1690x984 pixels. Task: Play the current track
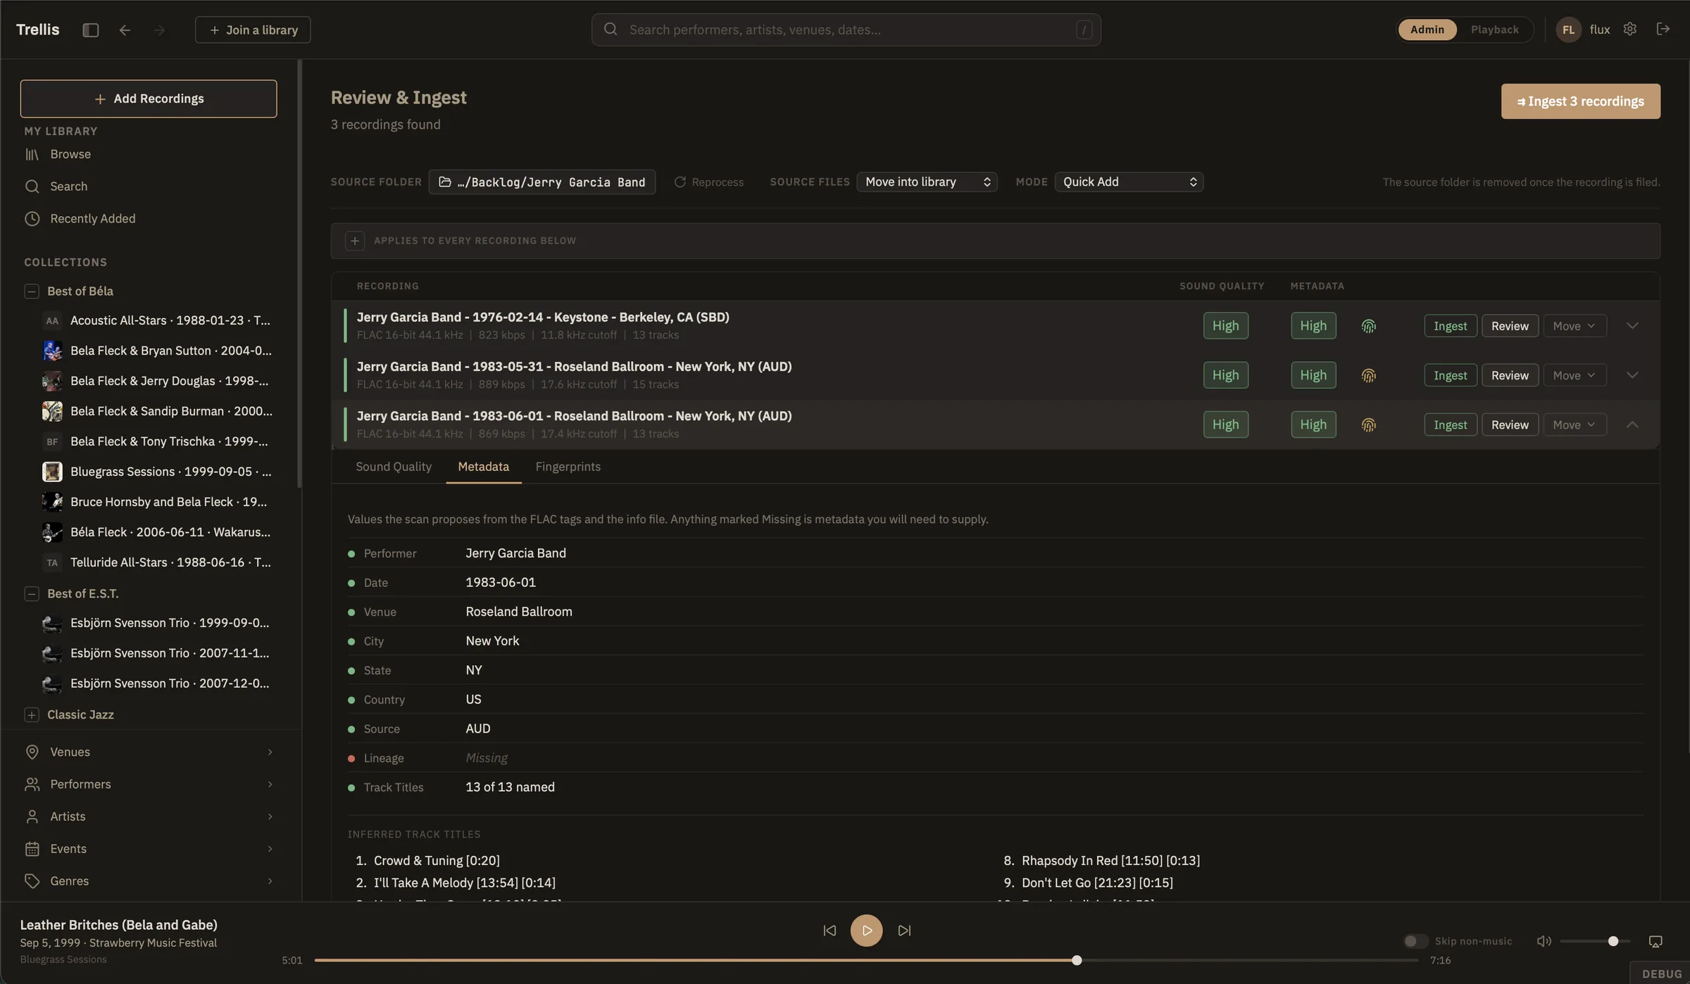pos(866,931)
